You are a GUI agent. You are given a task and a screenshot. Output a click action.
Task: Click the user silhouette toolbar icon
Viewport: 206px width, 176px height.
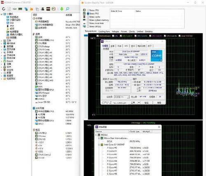(43, 9)
